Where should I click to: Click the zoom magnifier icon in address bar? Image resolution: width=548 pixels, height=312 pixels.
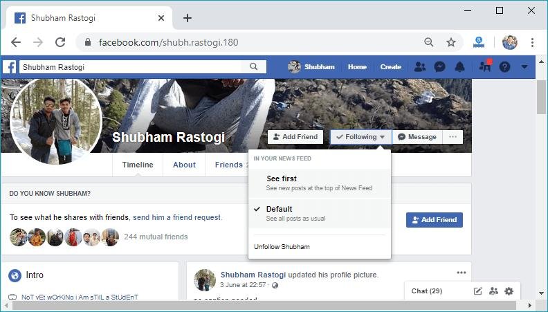[x=429, y=42]
